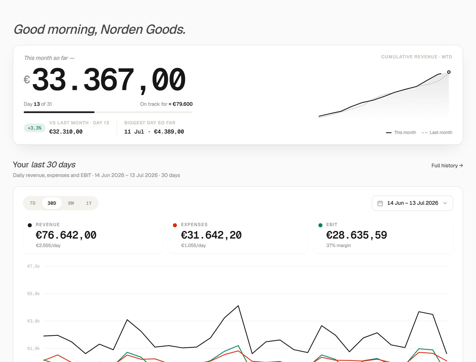Click the BIGGEST DAY SO FAR label
The image size is (476, 362).
(x=150, y=123)
